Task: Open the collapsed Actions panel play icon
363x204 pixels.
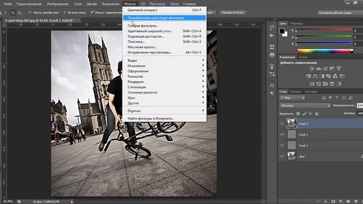Action: click(272, 35)
